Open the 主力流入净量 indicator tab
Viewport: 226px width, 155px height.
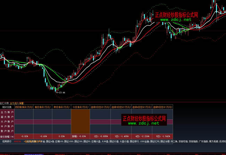tap(17, 103)
